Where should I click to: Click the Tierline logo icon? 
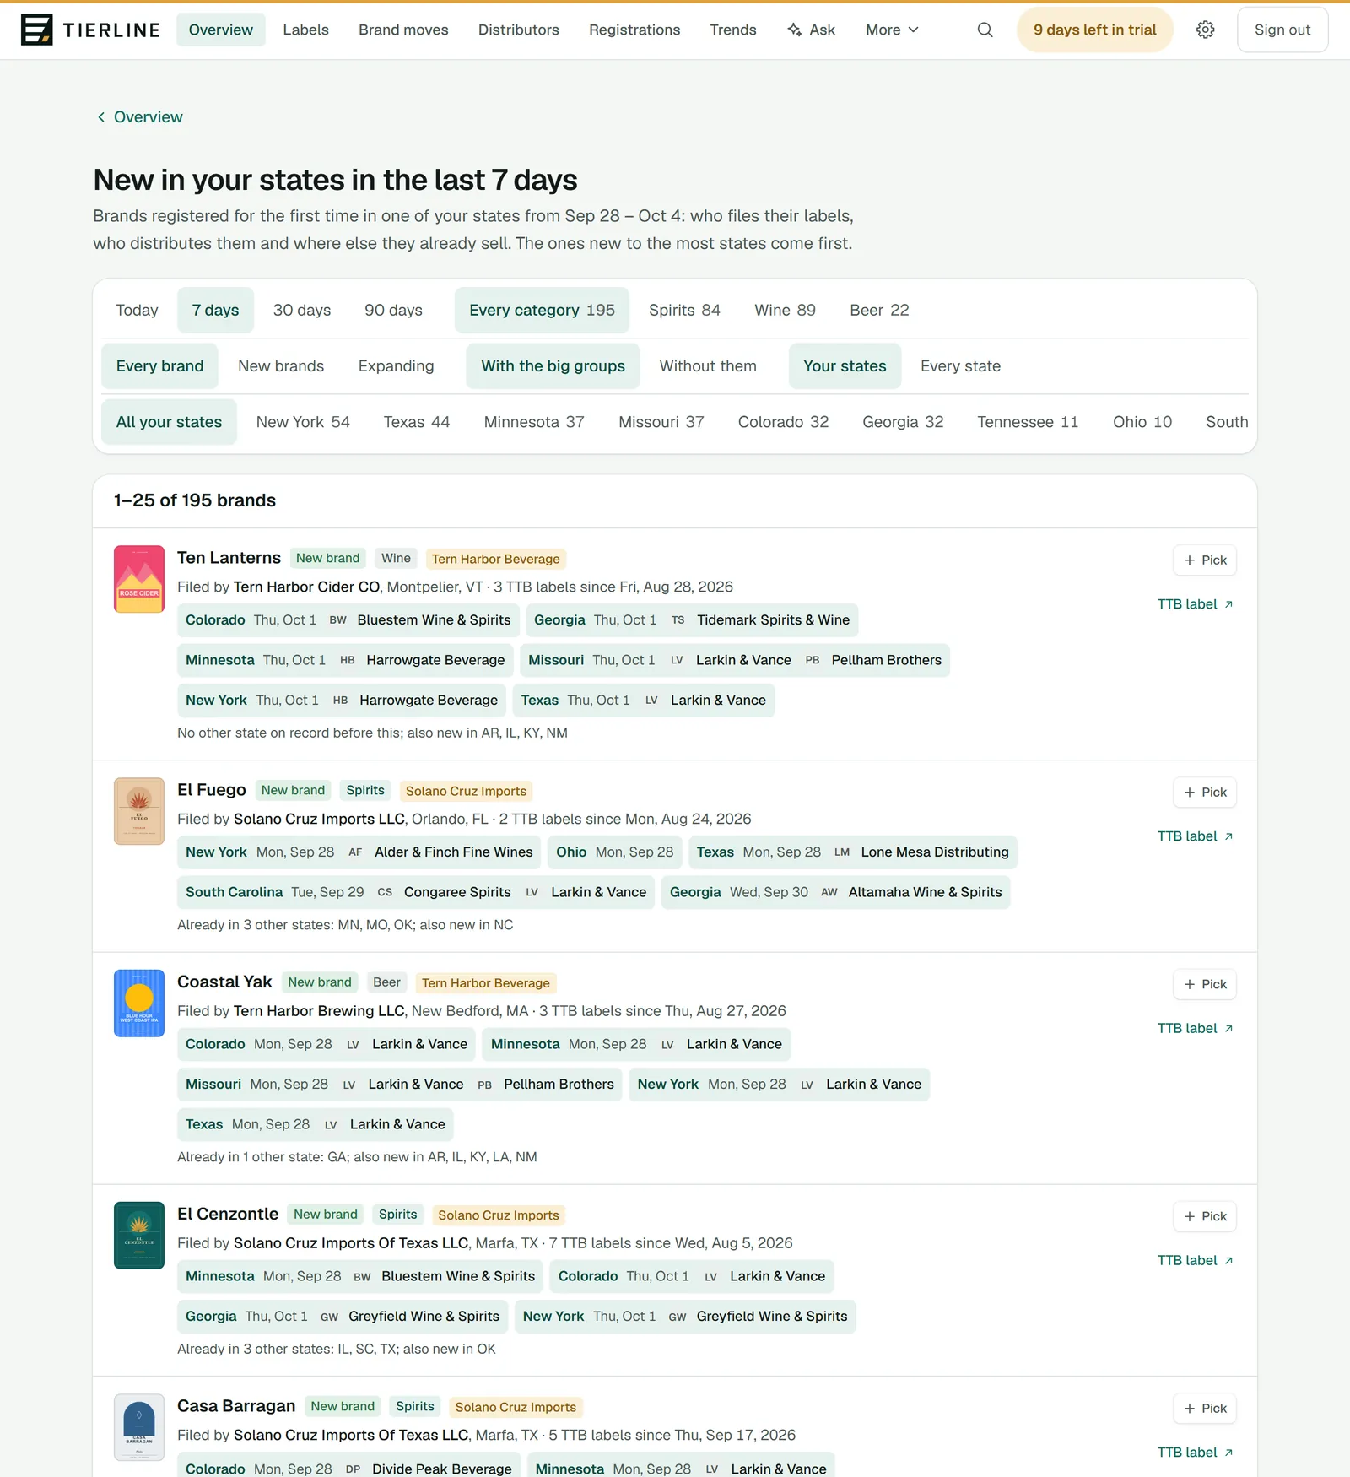(x=36, y=30)
